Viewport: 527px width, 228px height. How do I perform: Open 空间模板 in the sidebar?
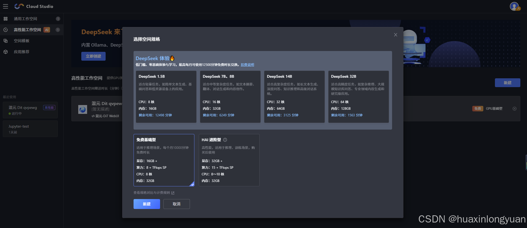point(32,41)
